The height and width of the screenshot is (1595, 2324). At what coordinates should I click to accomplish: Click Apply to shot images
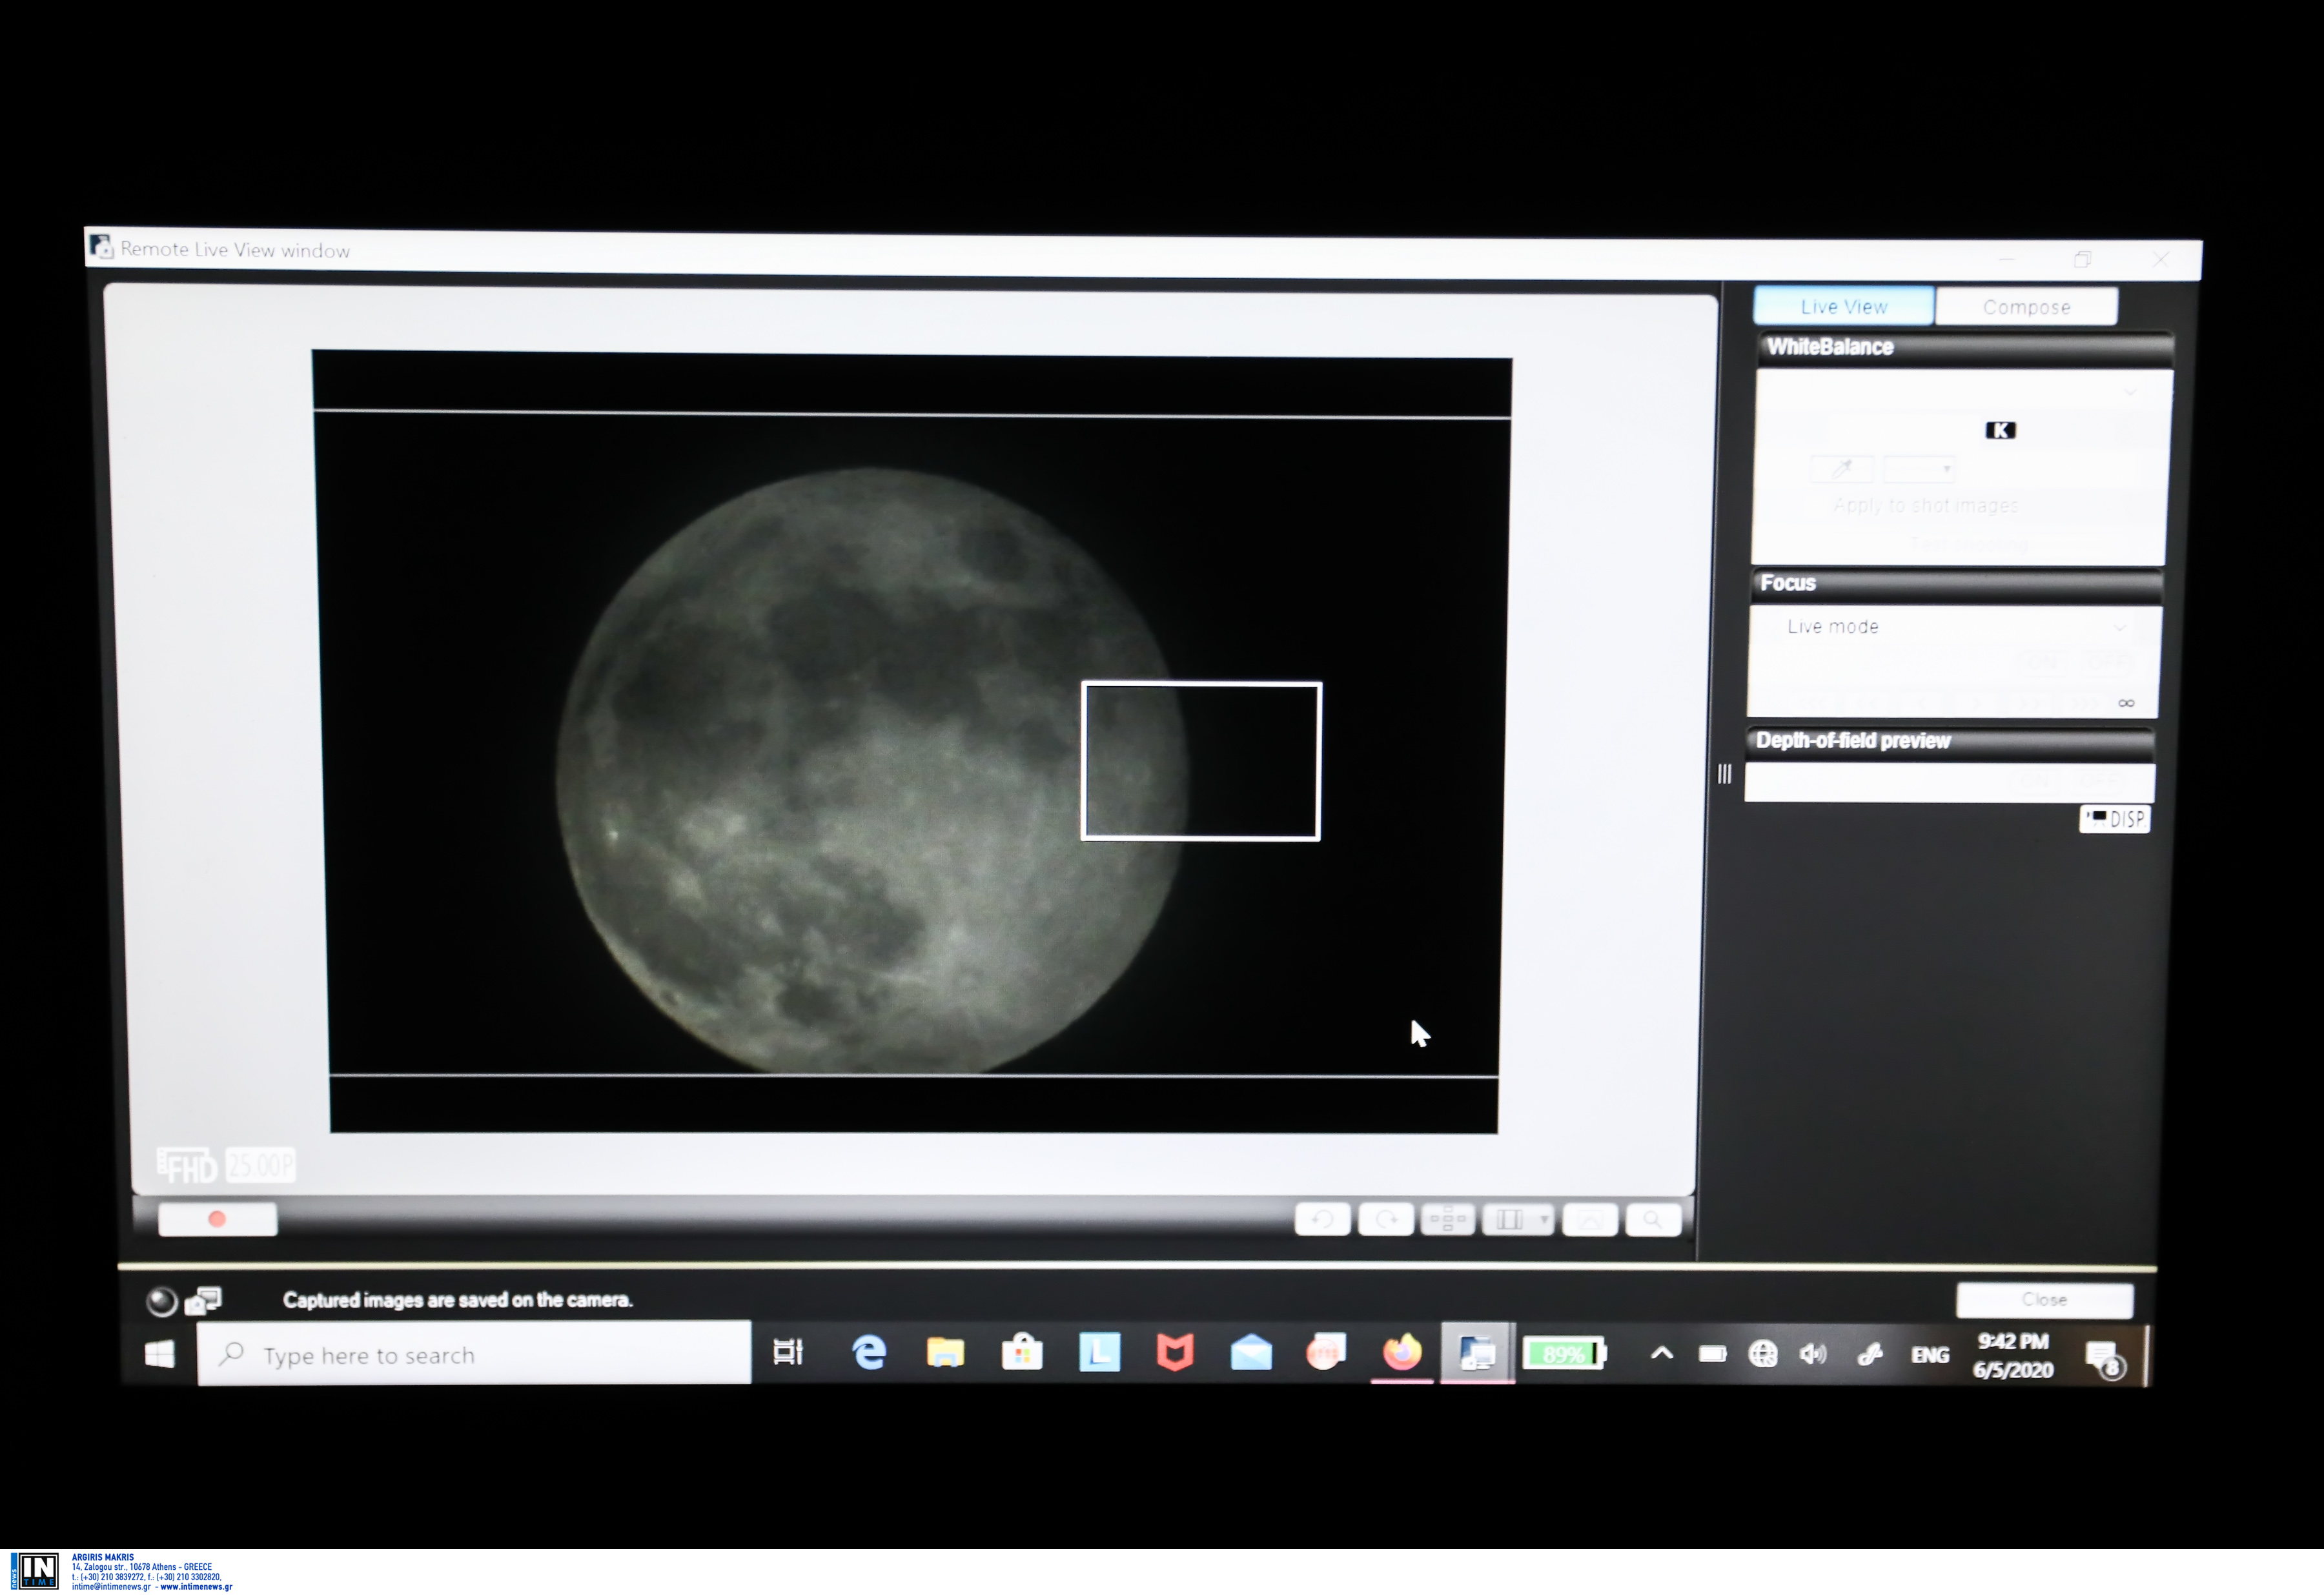(x=1925, y=506)
